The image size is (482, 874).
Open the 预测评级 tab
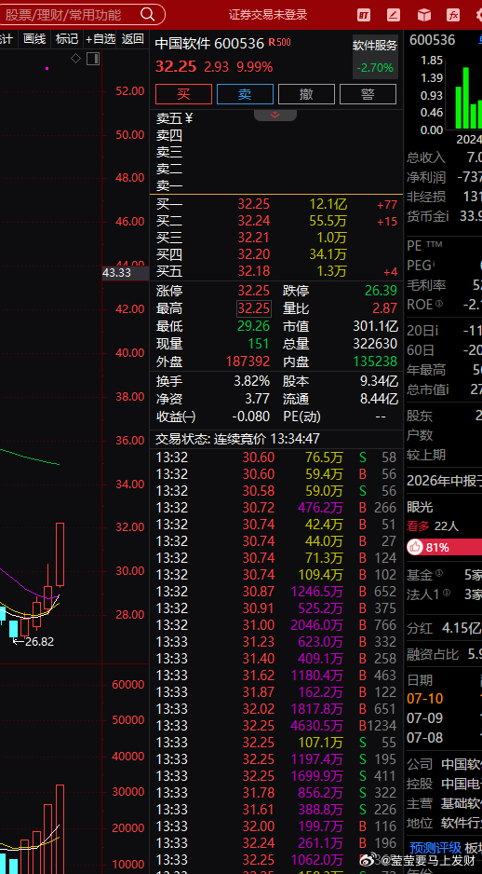[x=435, y=847]
